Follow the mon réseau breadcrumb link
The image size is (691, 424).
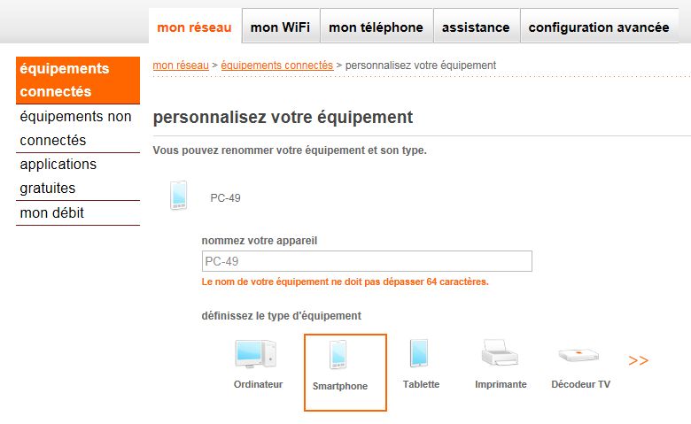(x=181, y=66)
